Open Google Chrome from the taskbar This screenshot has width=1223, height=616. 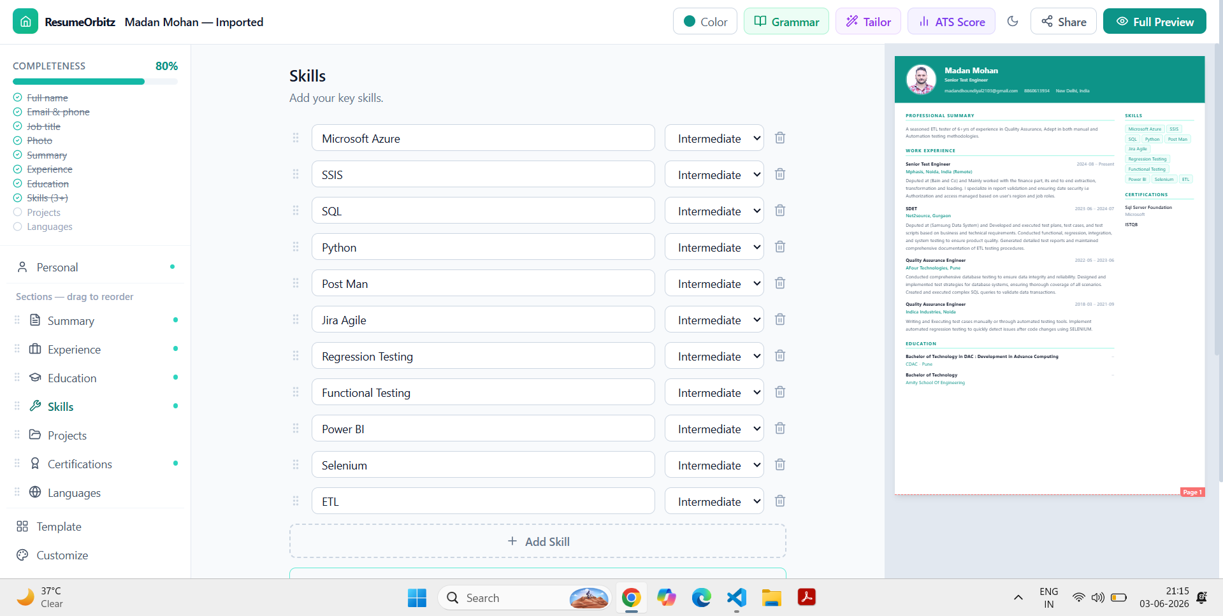[x=631, y=598]
